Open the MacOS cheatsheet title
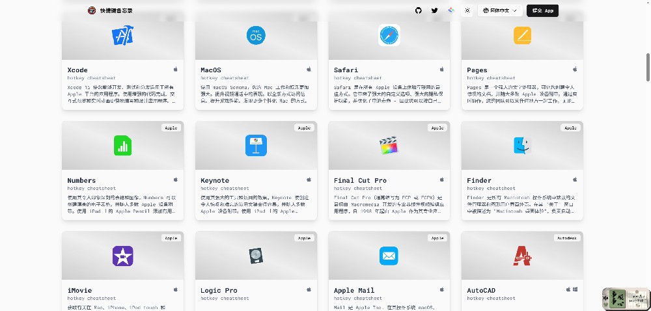 [x=211, y=70]
